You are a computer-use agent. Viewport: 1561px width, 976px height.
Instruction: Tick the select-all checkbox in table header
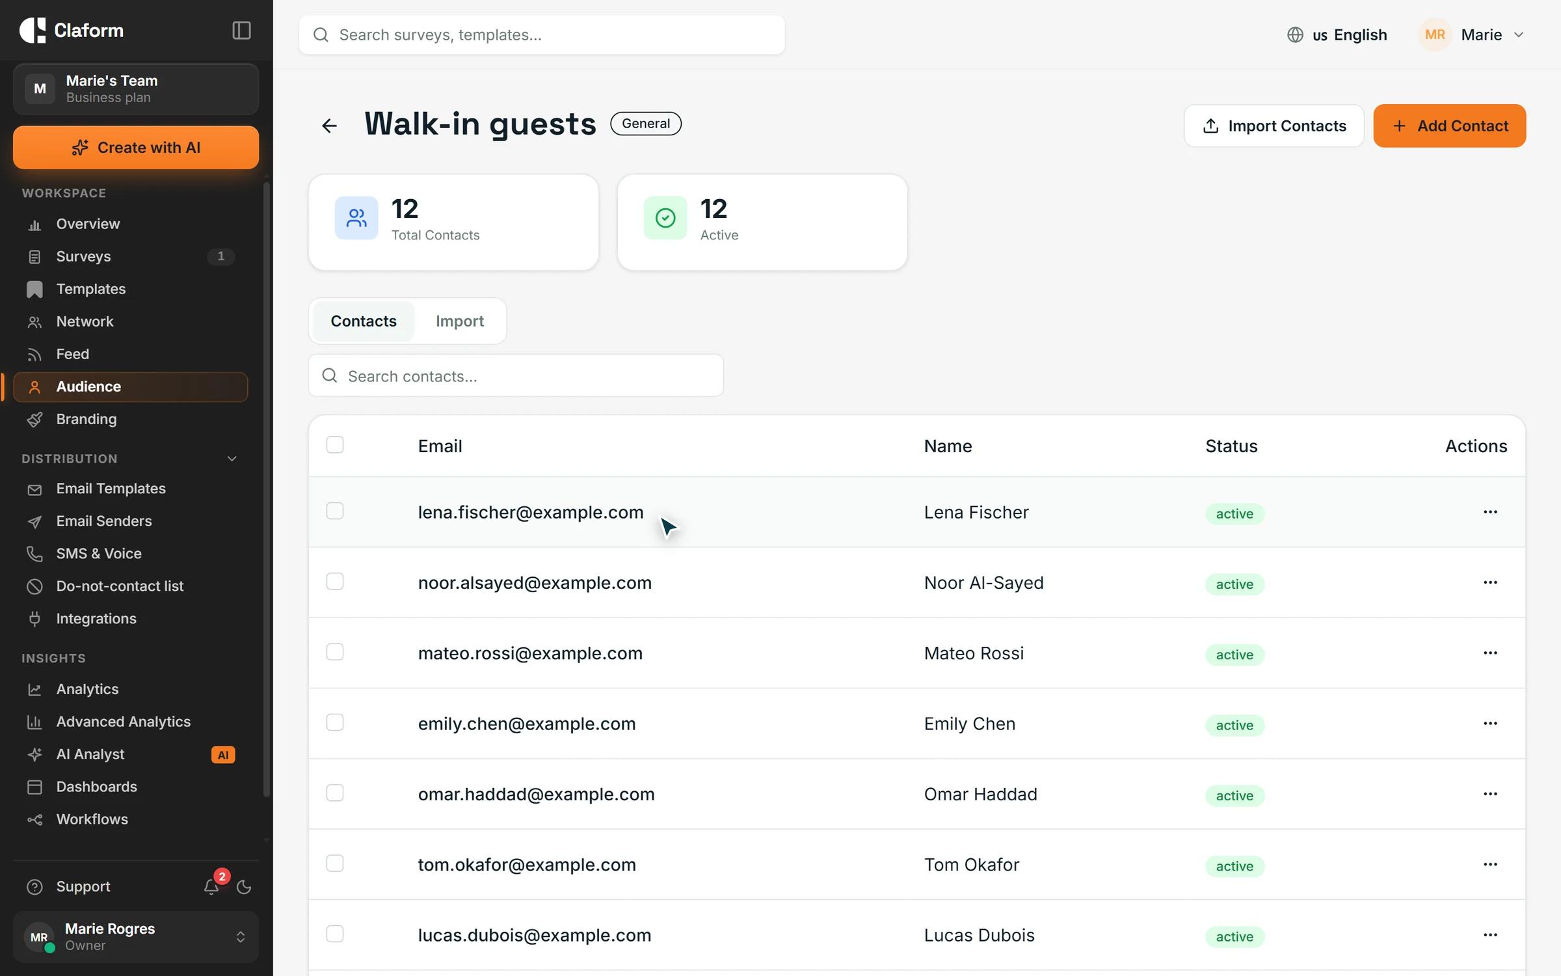coord(335,445)
